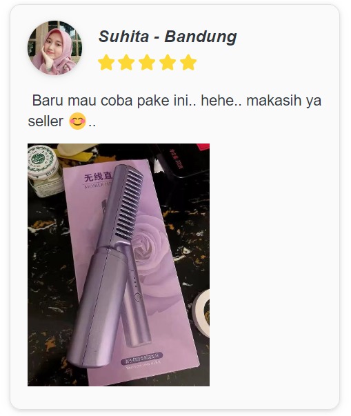Click the fourth rating star
This screenshot has height=416, width=351.
168,62
